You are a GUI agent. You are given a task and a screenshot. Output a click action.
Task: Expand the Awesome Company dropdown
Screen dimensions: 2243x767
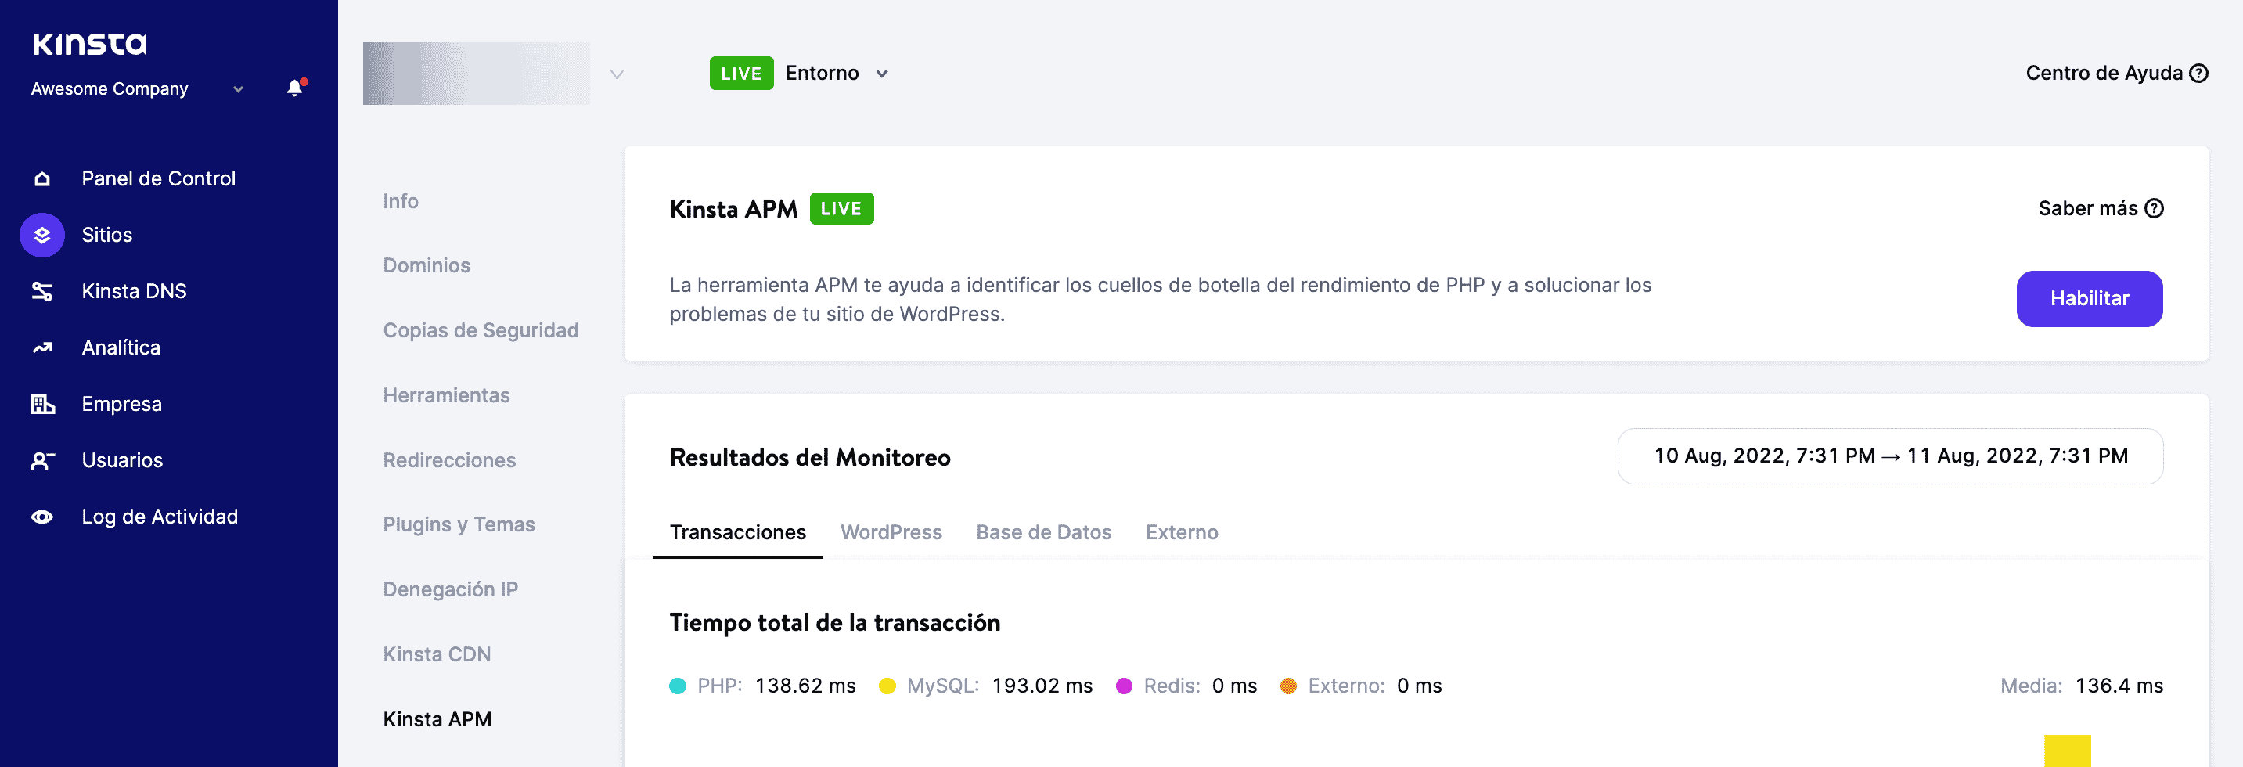(238, 88)
